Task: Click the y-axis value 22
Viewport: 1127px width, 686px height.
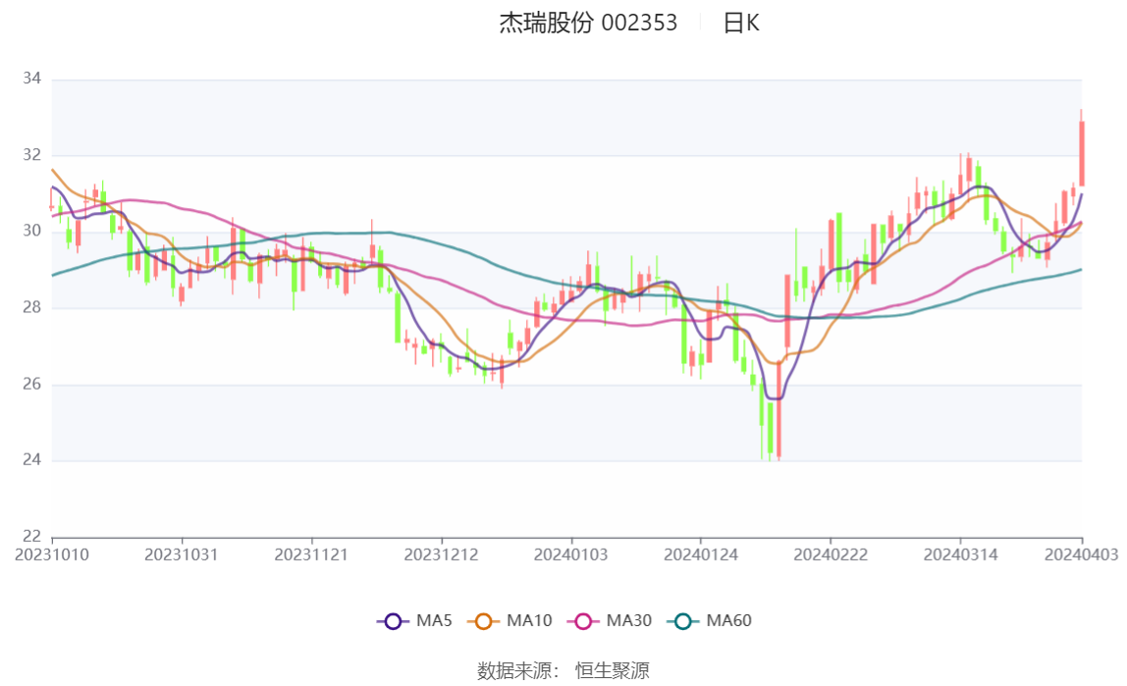Action: [31, 536]
